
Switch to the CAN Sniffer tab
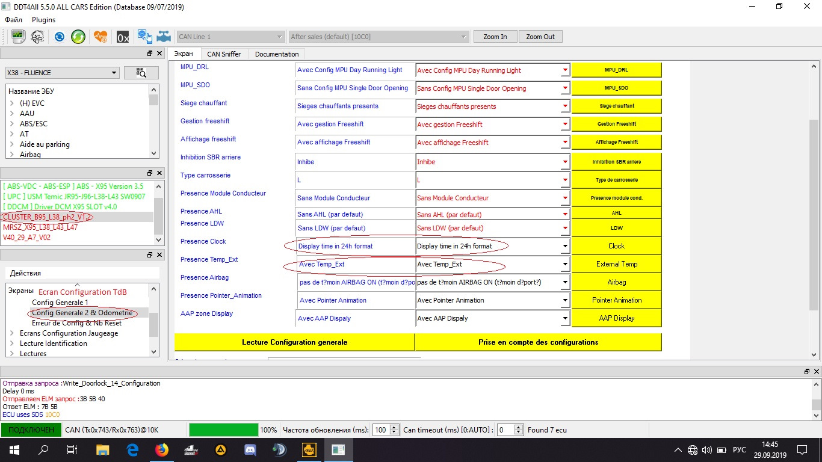point(224,54)
